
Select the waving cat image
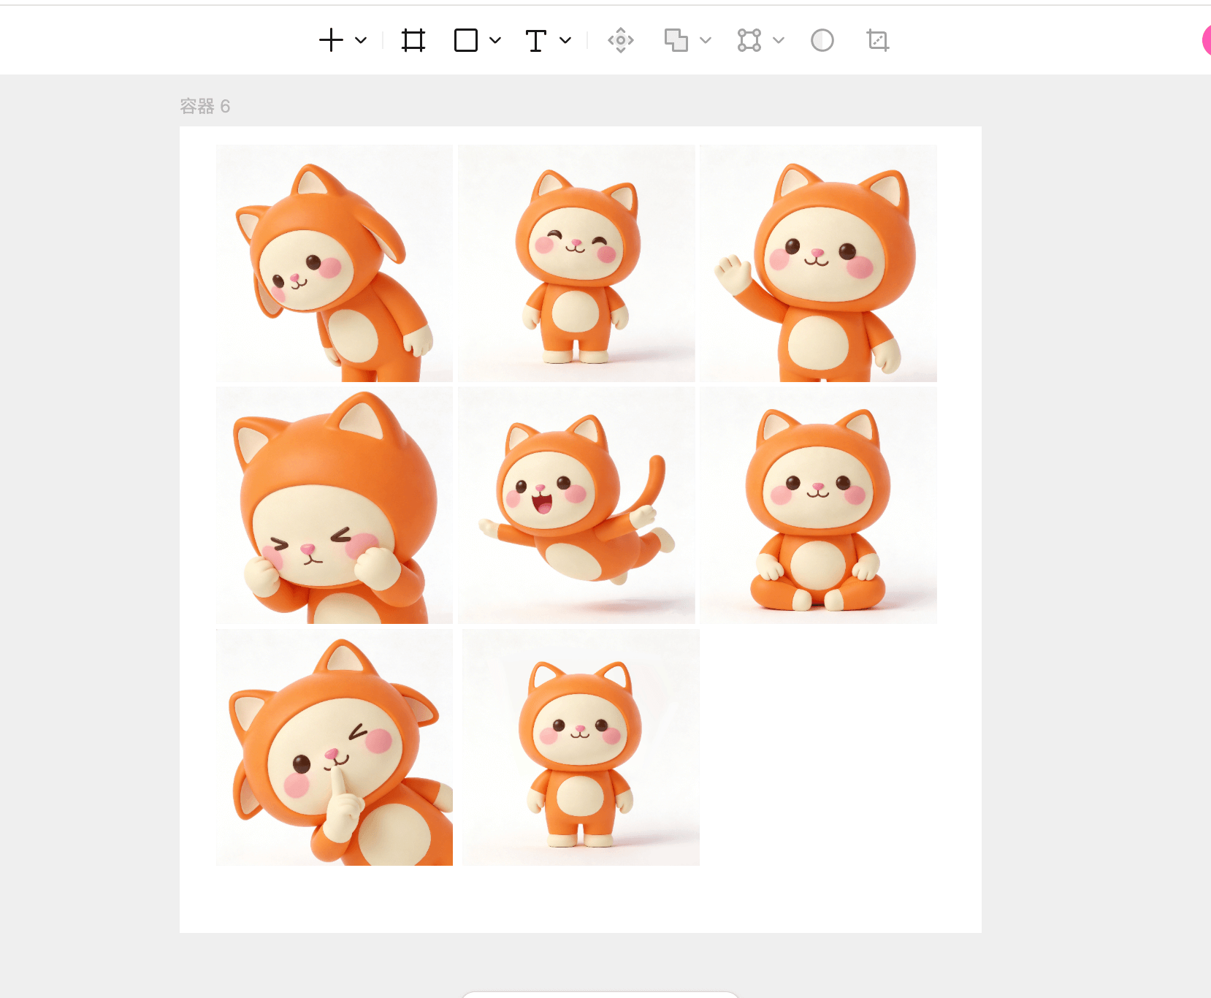pos(818,263)
